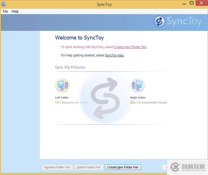Click the Delete Folder Pair button
Image resolution: width=208 pixels, height=175 pixels.
pos(89,167)
